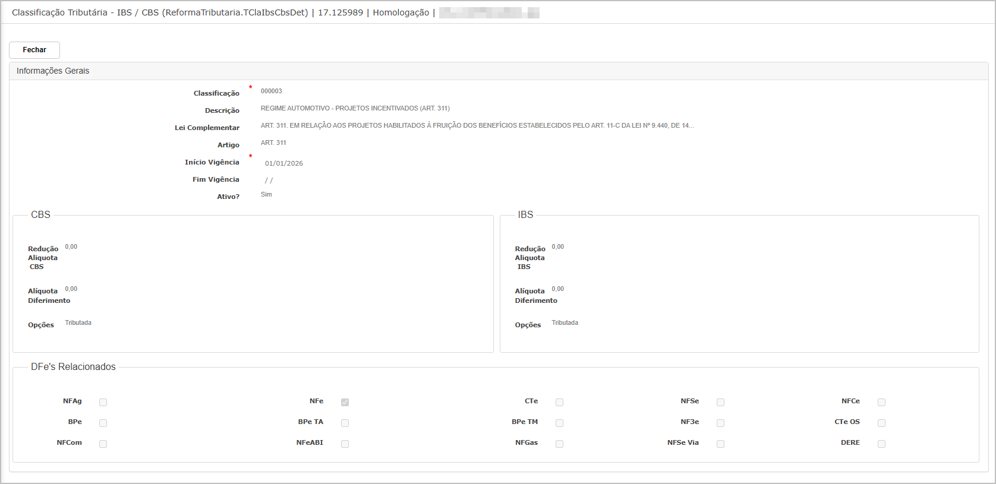Enable the CTe checkbox

click(559, 402)
